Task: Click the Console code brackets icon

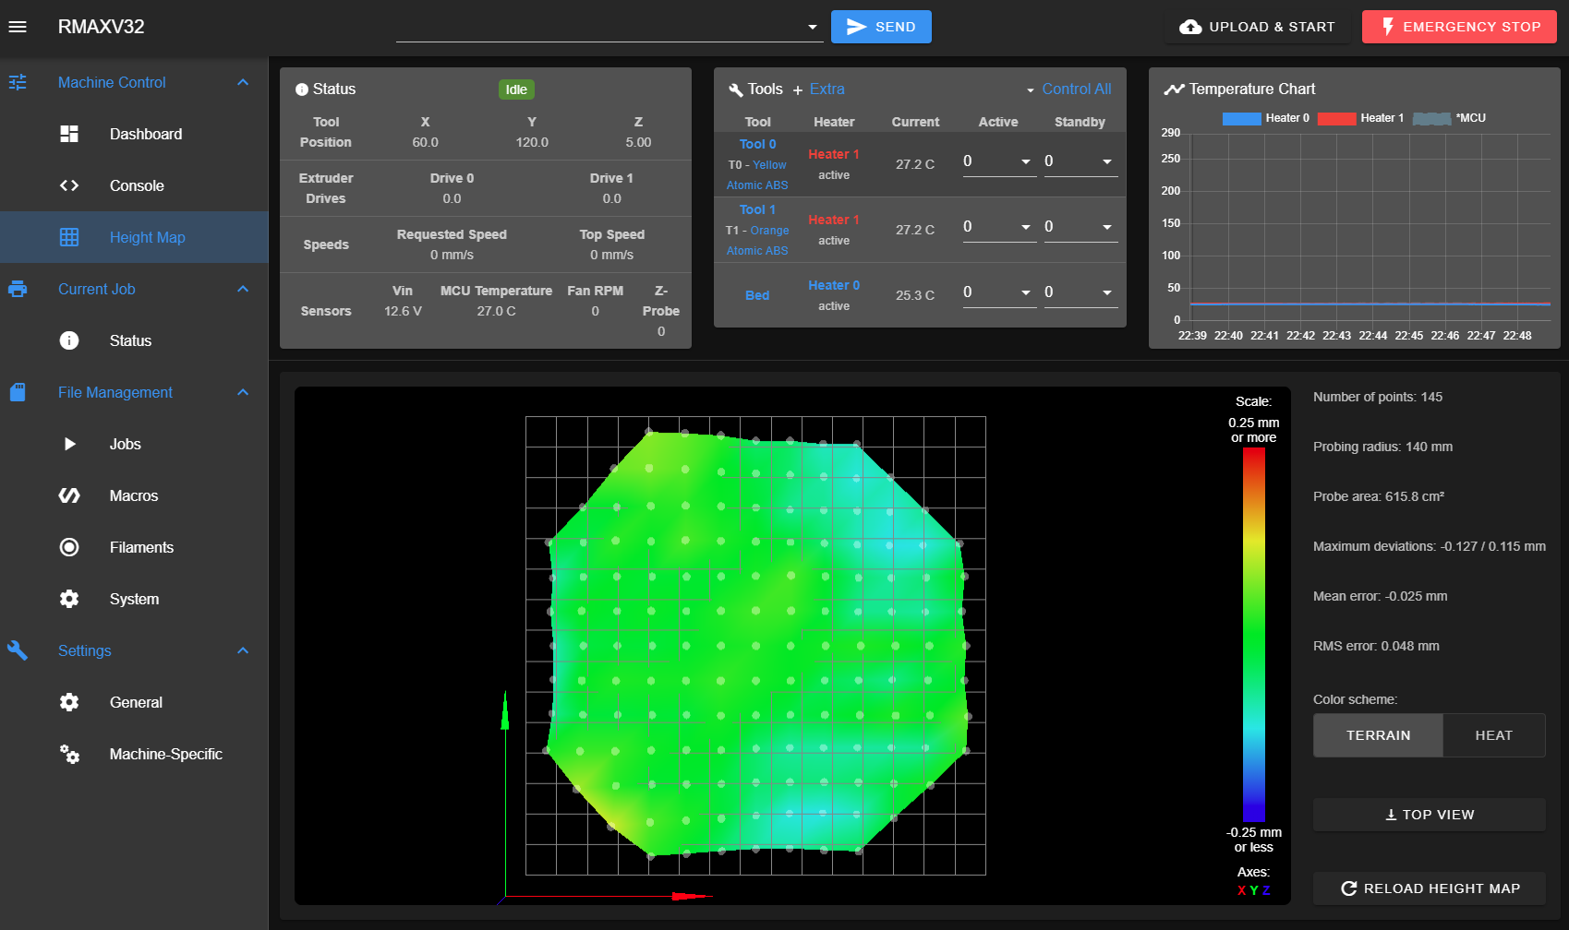Action: point(69,185)
